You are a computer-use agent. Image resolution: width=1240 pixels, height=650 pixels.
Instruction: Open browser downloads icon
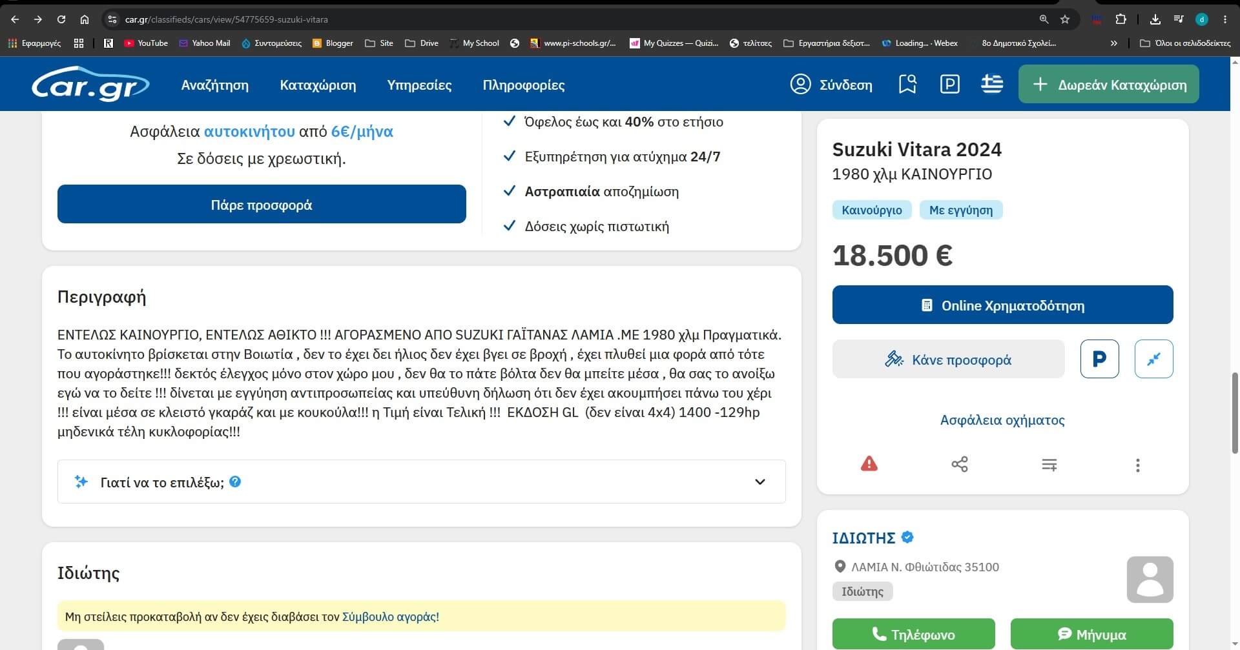1155,19
